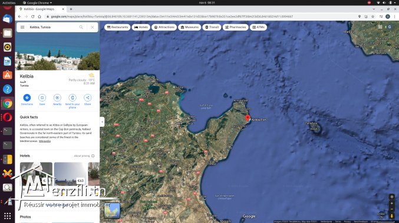399x223 pixels.
Task: Click the Kelibia search input field
Action: [x=52, y=27]
